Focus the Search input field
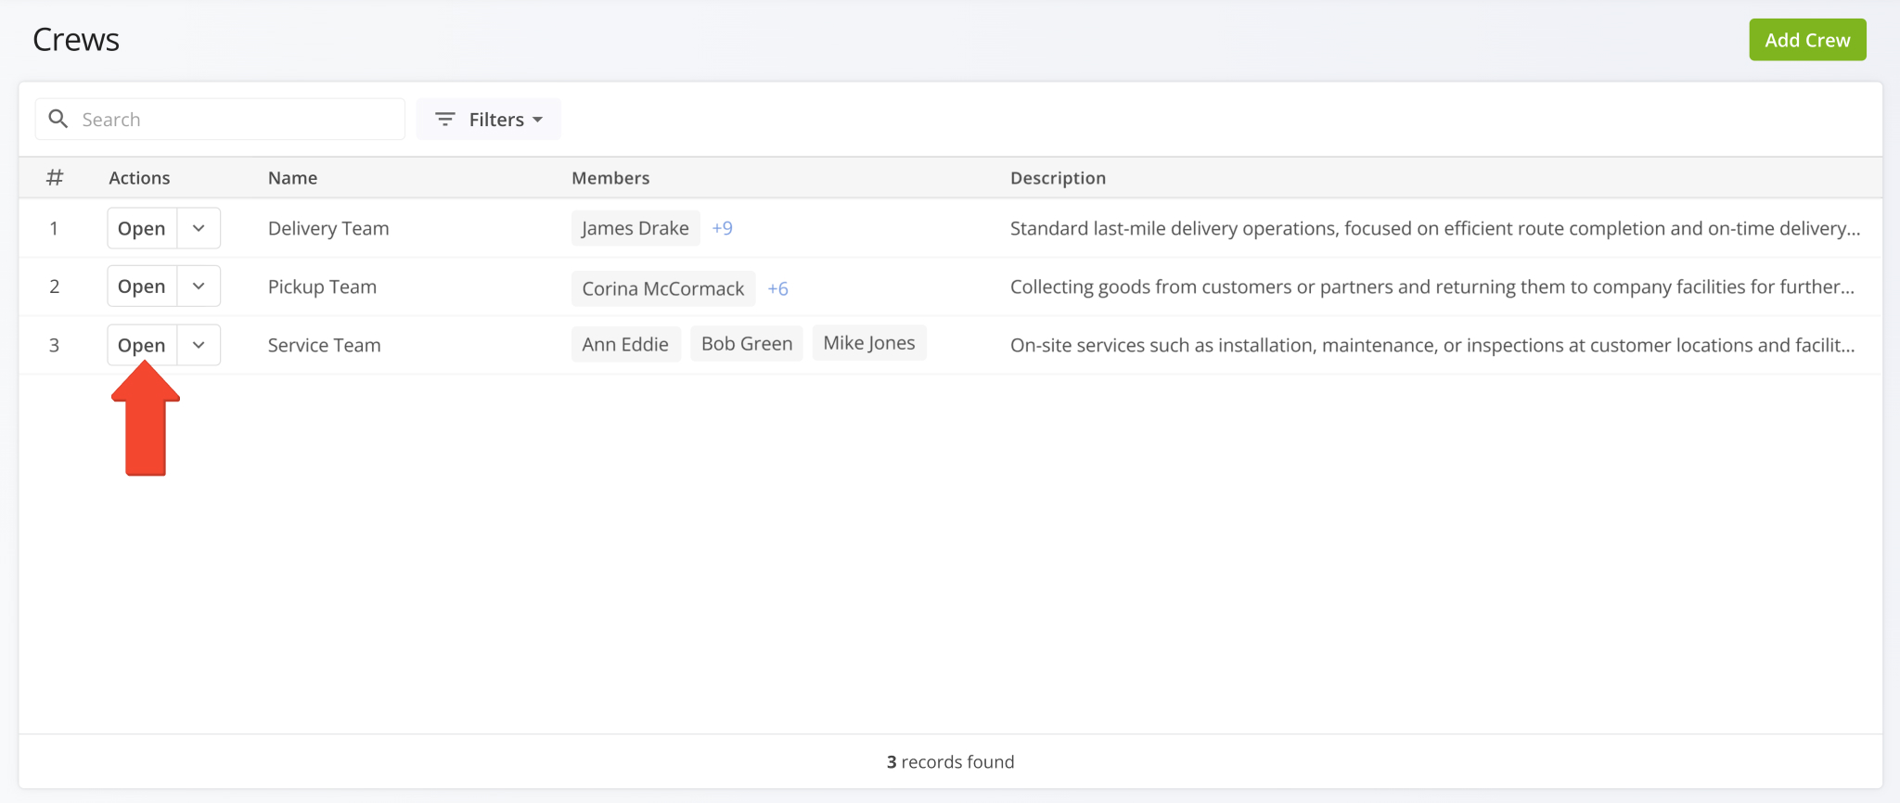Image resolution: width=1900 pixels, height=803 pixels. click(237, 120)
